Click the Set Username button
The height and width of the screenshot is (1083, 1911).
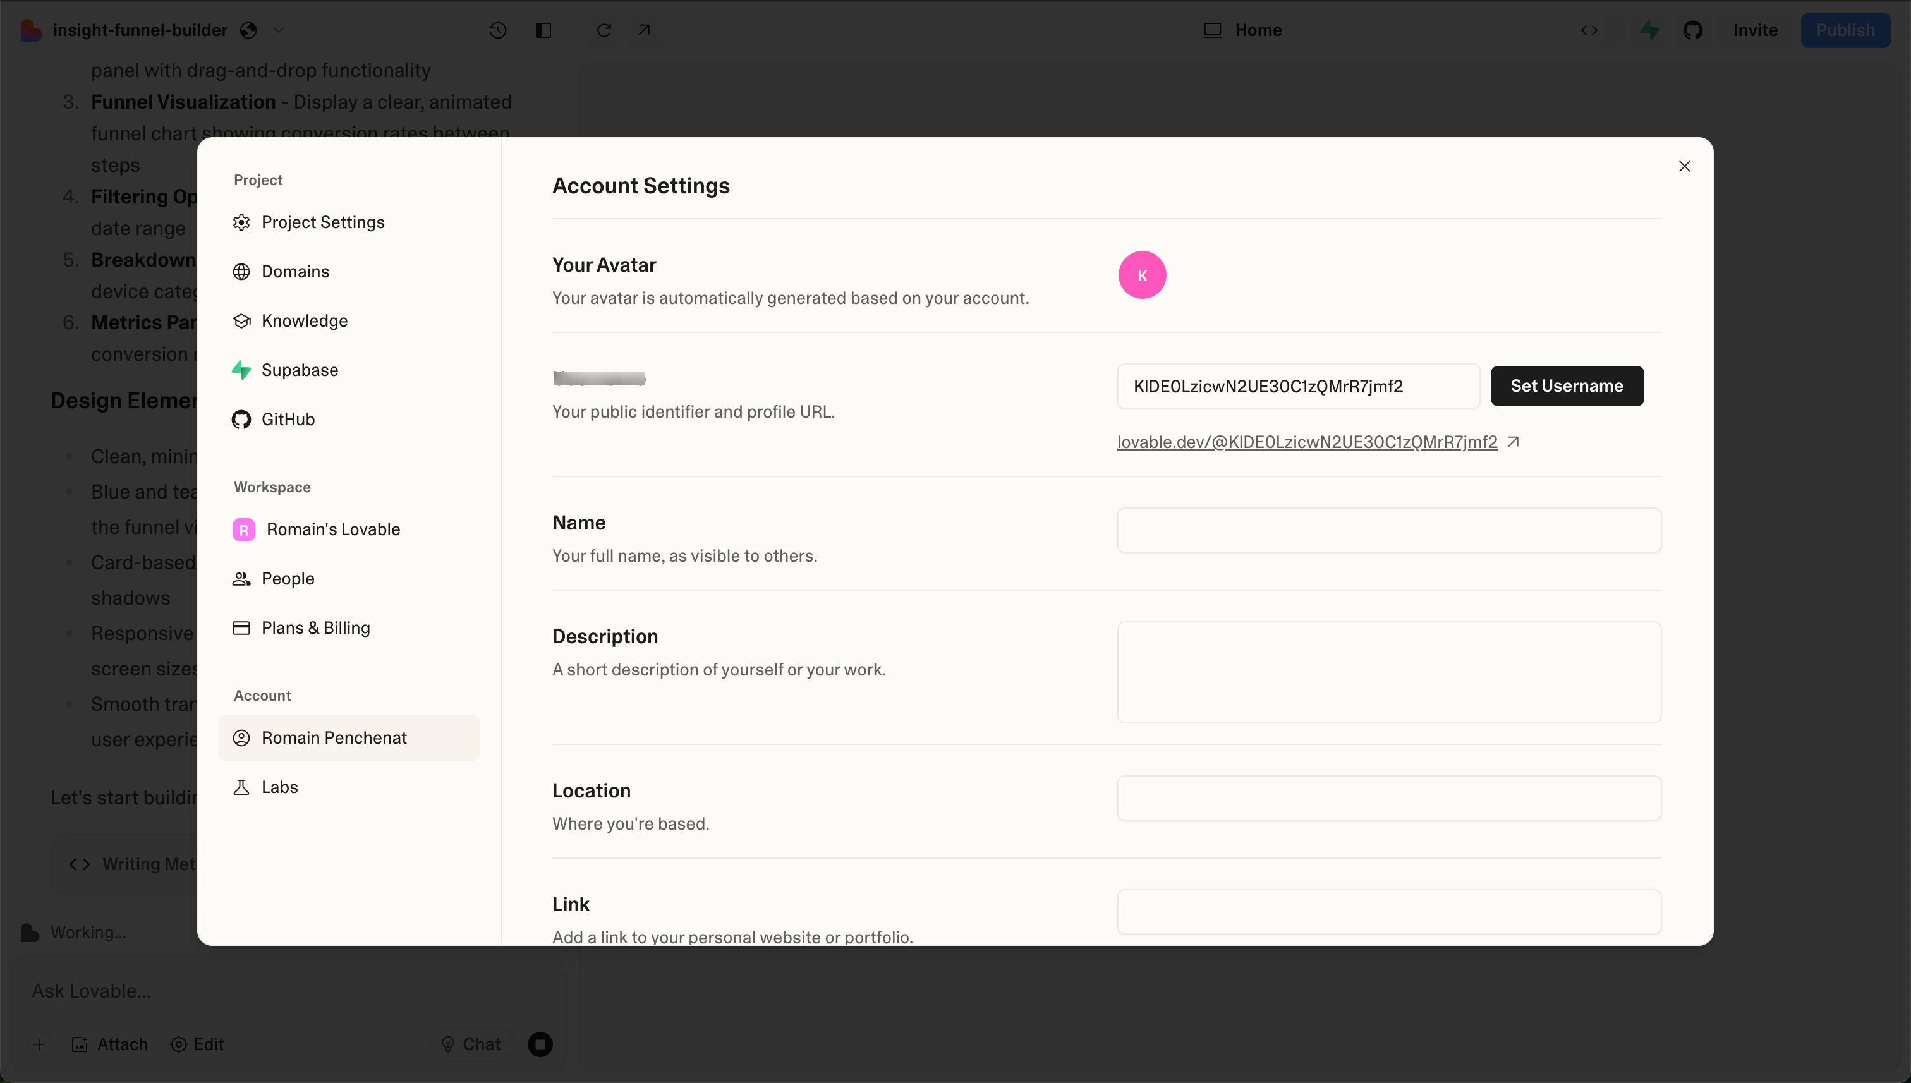(x=1566, y=386)
